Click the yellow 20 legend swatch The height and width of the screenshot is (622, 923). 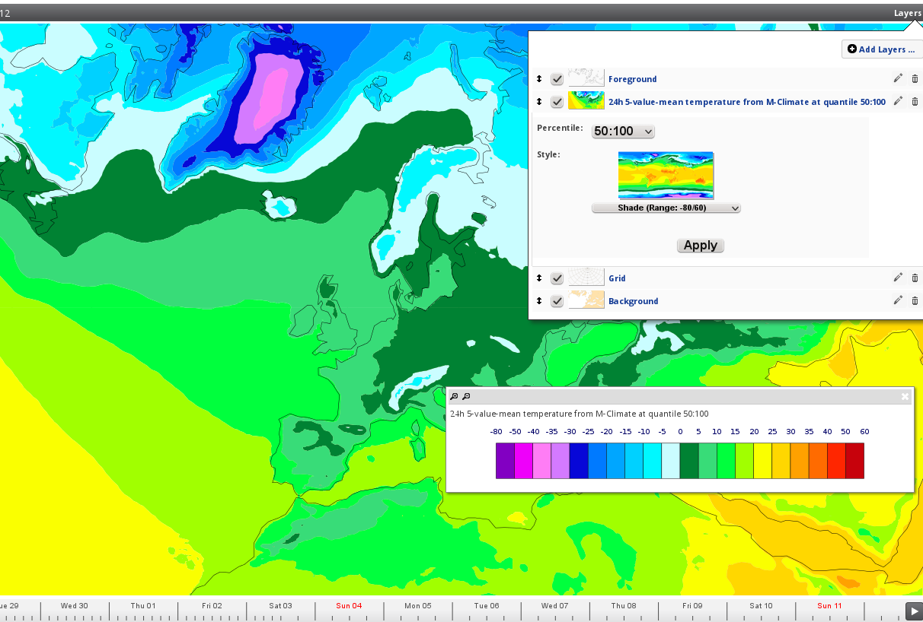pyautogui.click(x=763, y=461)
